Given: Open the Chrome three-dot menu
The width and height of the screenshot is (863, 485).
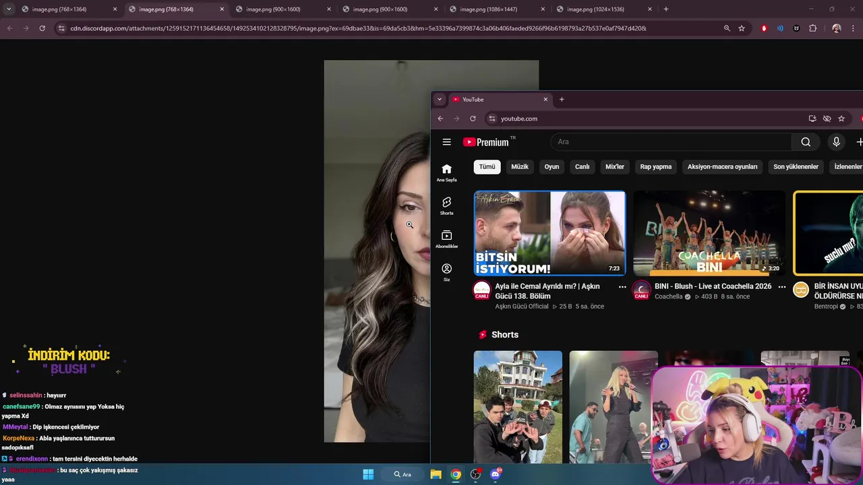Looking at the screenshot, I should coord(854,28).
